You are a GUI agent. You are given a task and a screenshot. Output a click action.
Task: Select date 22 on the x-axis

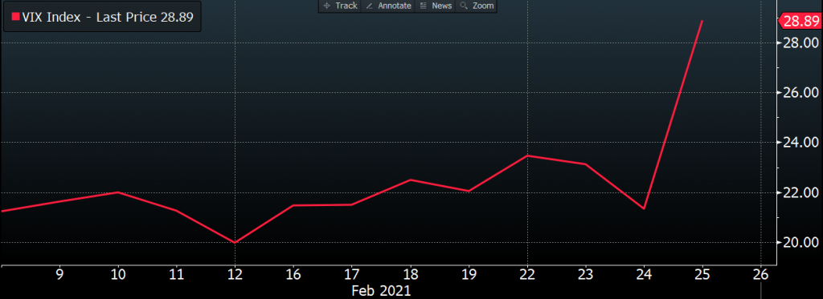527,274
